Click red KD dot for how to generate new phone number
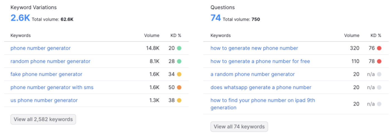 379,48
